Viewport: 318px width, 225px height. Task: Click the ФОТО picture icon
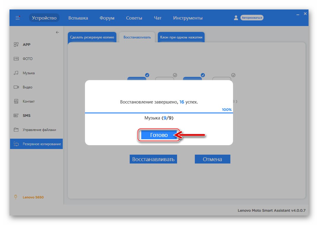click(16, 59)
